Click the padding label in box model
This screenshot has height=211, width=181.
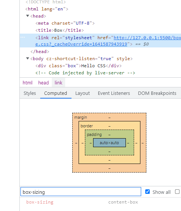point(94,134)
